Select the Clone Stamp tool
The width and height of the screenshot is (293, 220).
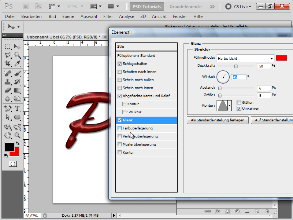pos(7,82)
